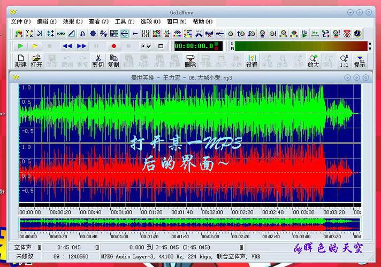Click the yellow play button
The image size is (381, 267).
pos(35,46)
